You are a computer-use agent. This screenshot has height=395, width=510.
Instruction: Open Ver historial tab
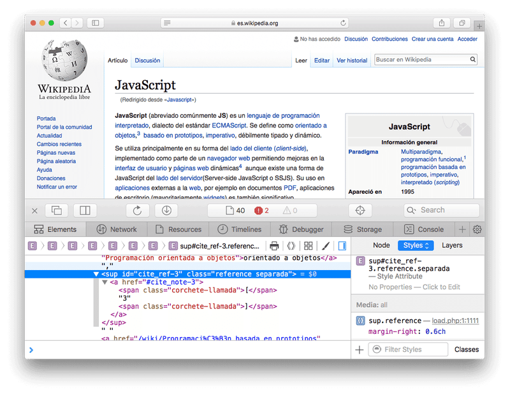coord(352,61)
